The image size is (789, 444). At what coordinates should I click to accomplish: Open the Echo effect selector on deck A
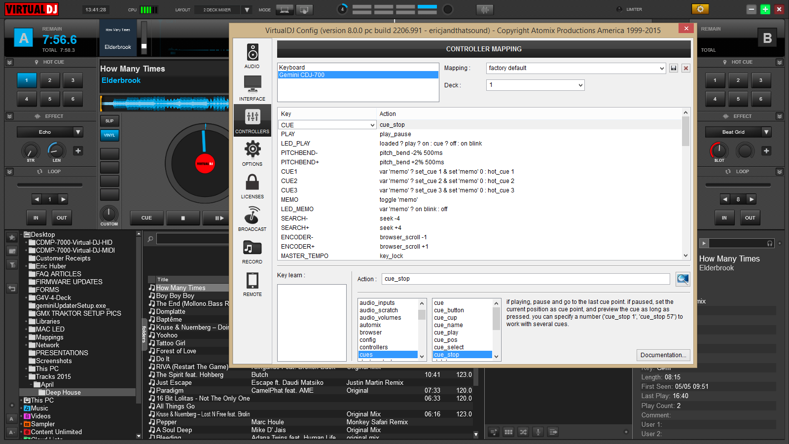[x=49, y=132]
